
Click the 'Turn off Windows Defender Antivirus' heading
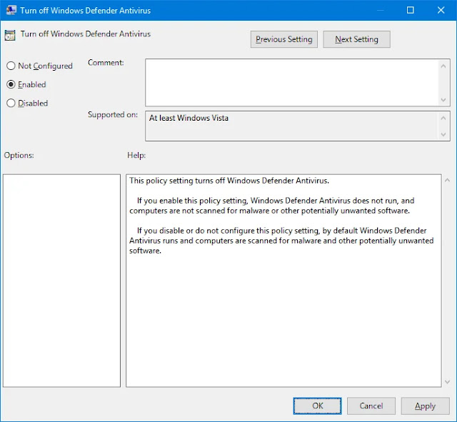(x=86, y=34)
